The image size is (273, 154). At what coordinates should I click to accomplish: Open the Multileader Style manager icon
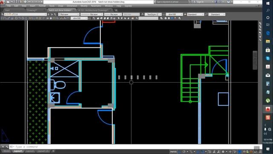206,14
